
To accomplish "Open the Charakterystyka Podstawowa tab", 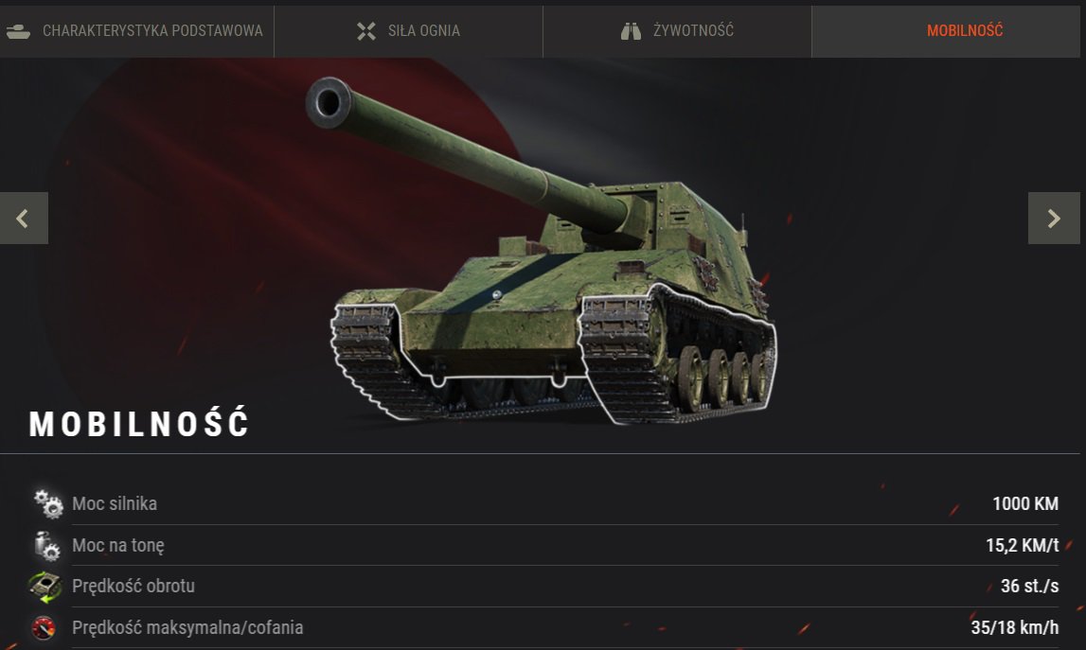I will (x=136, y=31).
